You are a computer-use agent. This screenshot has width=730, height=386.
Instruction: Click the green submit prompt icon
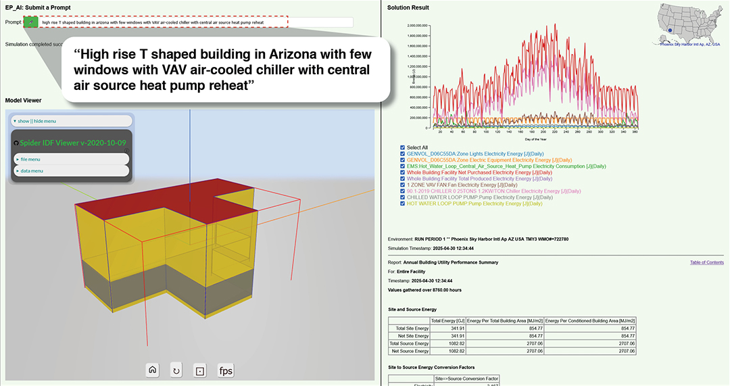point(30,22)
